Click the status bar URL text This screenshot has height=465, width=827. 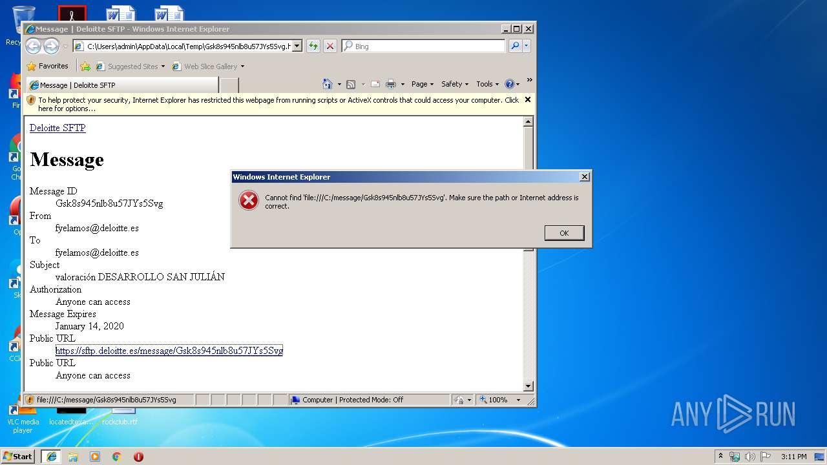(107, 400)
